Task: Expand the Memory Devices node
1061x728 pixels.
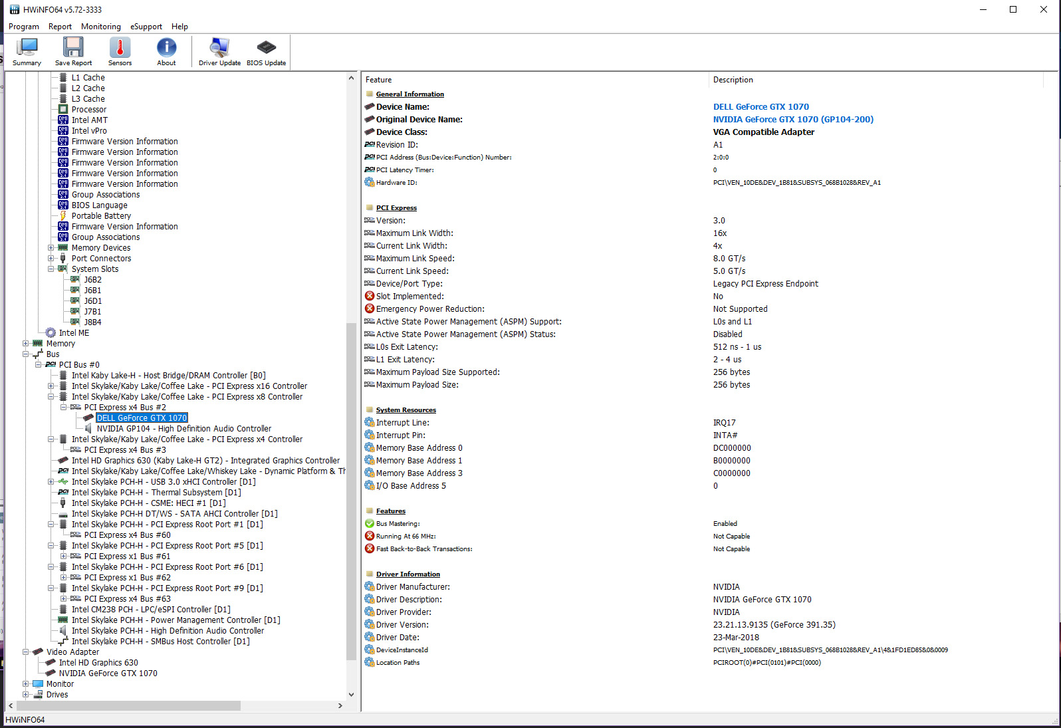Action: [x=51, y=248]
